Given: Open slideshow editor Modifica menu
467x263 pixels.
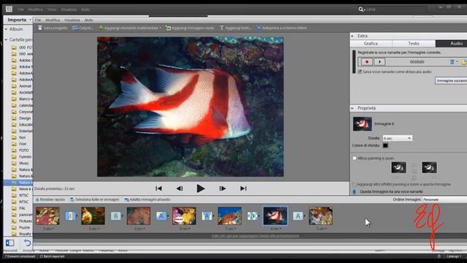Looking at the screenshot, I should (53, 20).
